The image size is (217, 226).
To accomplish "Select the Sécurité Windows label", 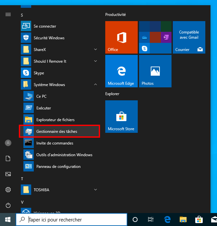I will click(x=49, y=38).
